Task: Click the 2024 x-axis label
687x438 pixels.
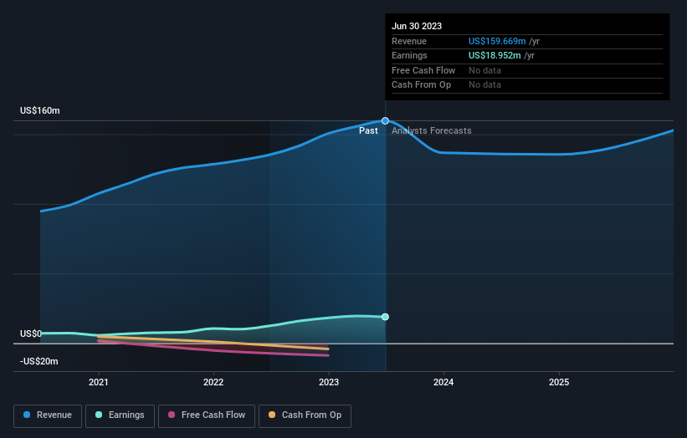Action: 443,382
